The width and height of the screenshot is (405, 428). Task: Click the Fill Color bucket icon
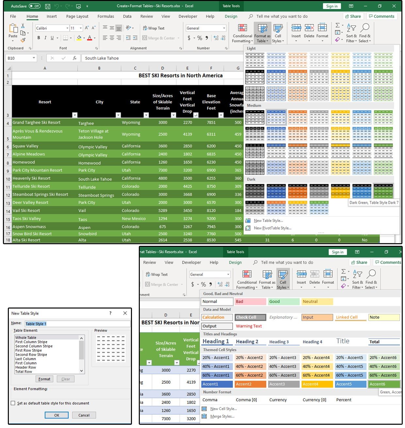click(79, 38)
